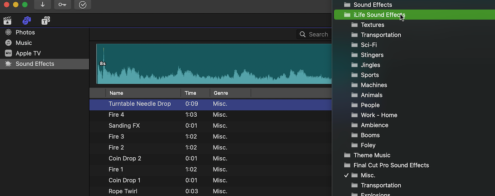Show the Photos and Audio sidebar
The width and height of the screenshot is (495, 196).
point(26,21)
